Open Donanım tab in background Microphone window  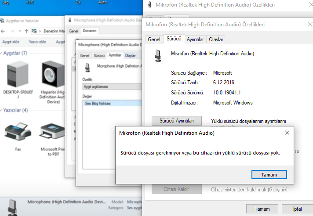pos(89,30)
